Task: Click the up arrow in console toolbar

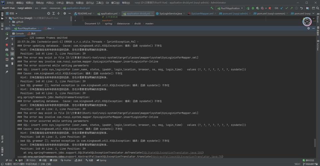Action: pos(12,39)
